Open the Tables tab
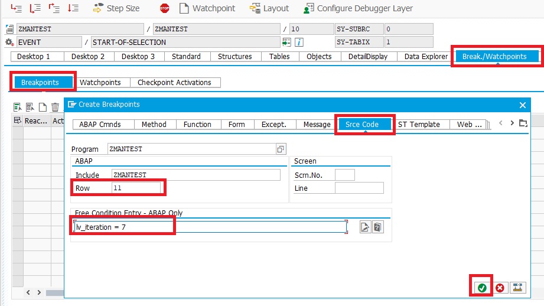The height and width of the screenshot is (306, 544). coord(279,57)
